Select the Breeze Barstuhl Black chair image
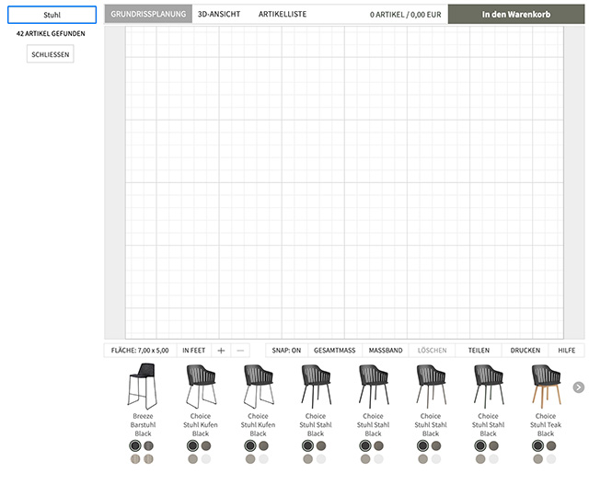The height and width of the screenshot is (485, 589). point(143,386)
